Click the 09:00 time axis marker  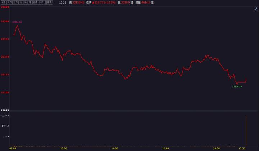point(13,148)
